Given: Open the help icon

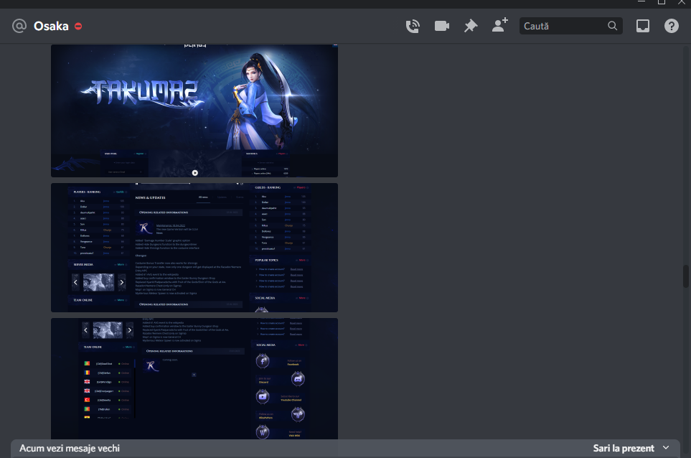Looking at the screenshot, I should click(671, 26).
